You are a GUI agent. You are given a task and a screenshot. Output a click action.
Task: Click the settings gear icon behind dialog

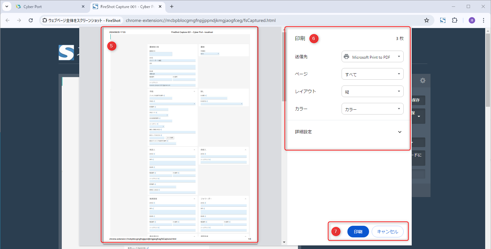(x=422, y=81)
